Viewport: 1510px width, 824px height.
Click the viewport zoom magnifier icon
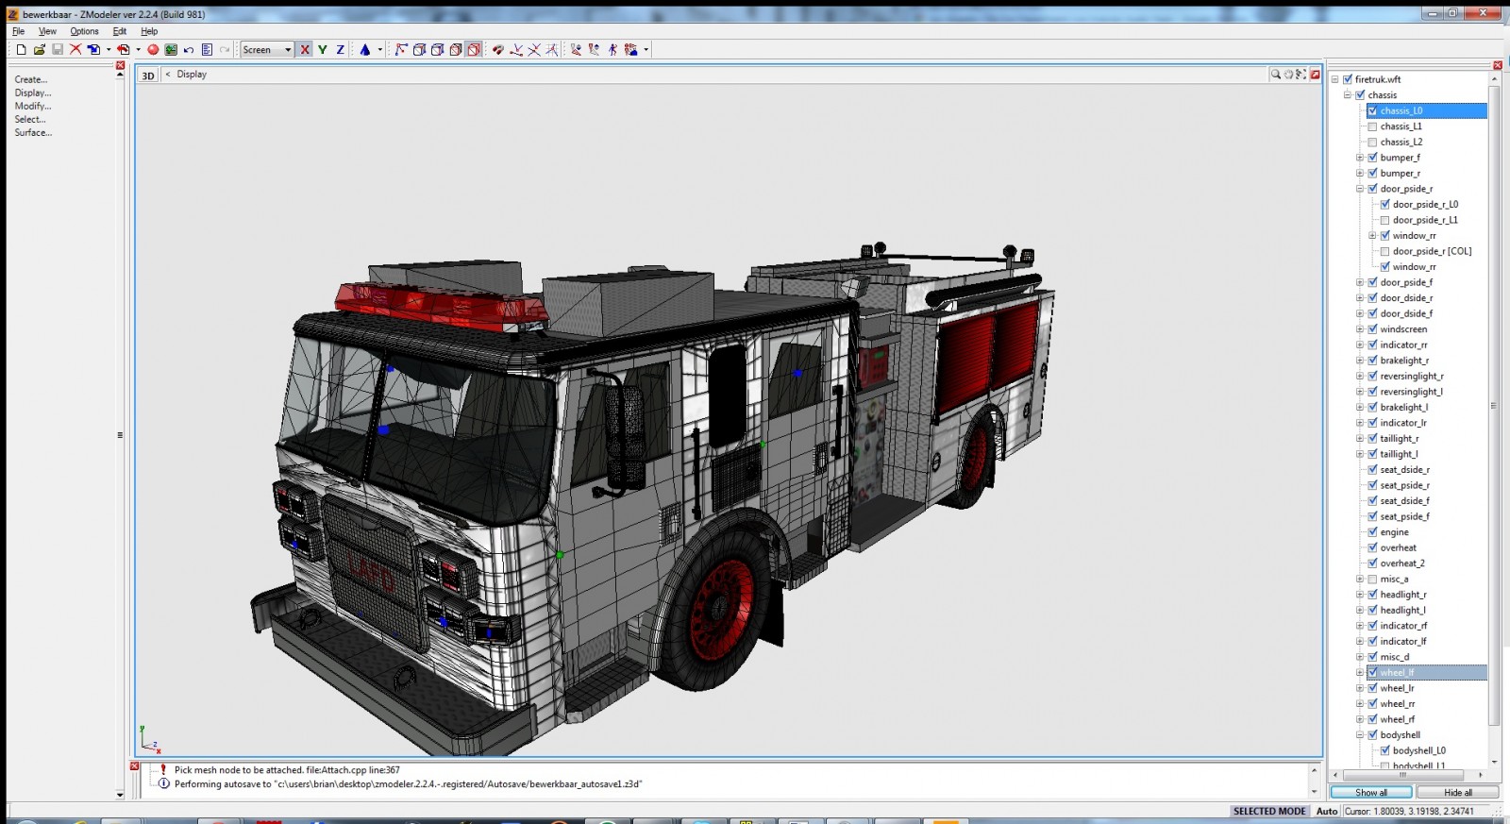tap(1275, 75)
